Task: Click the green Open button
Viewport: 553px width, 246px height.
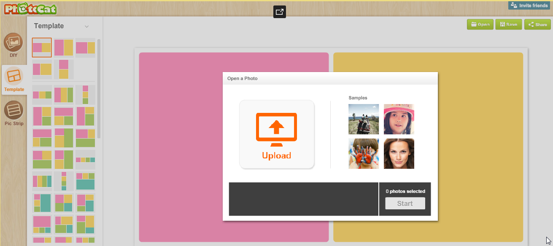Action: tap(480, 24)
